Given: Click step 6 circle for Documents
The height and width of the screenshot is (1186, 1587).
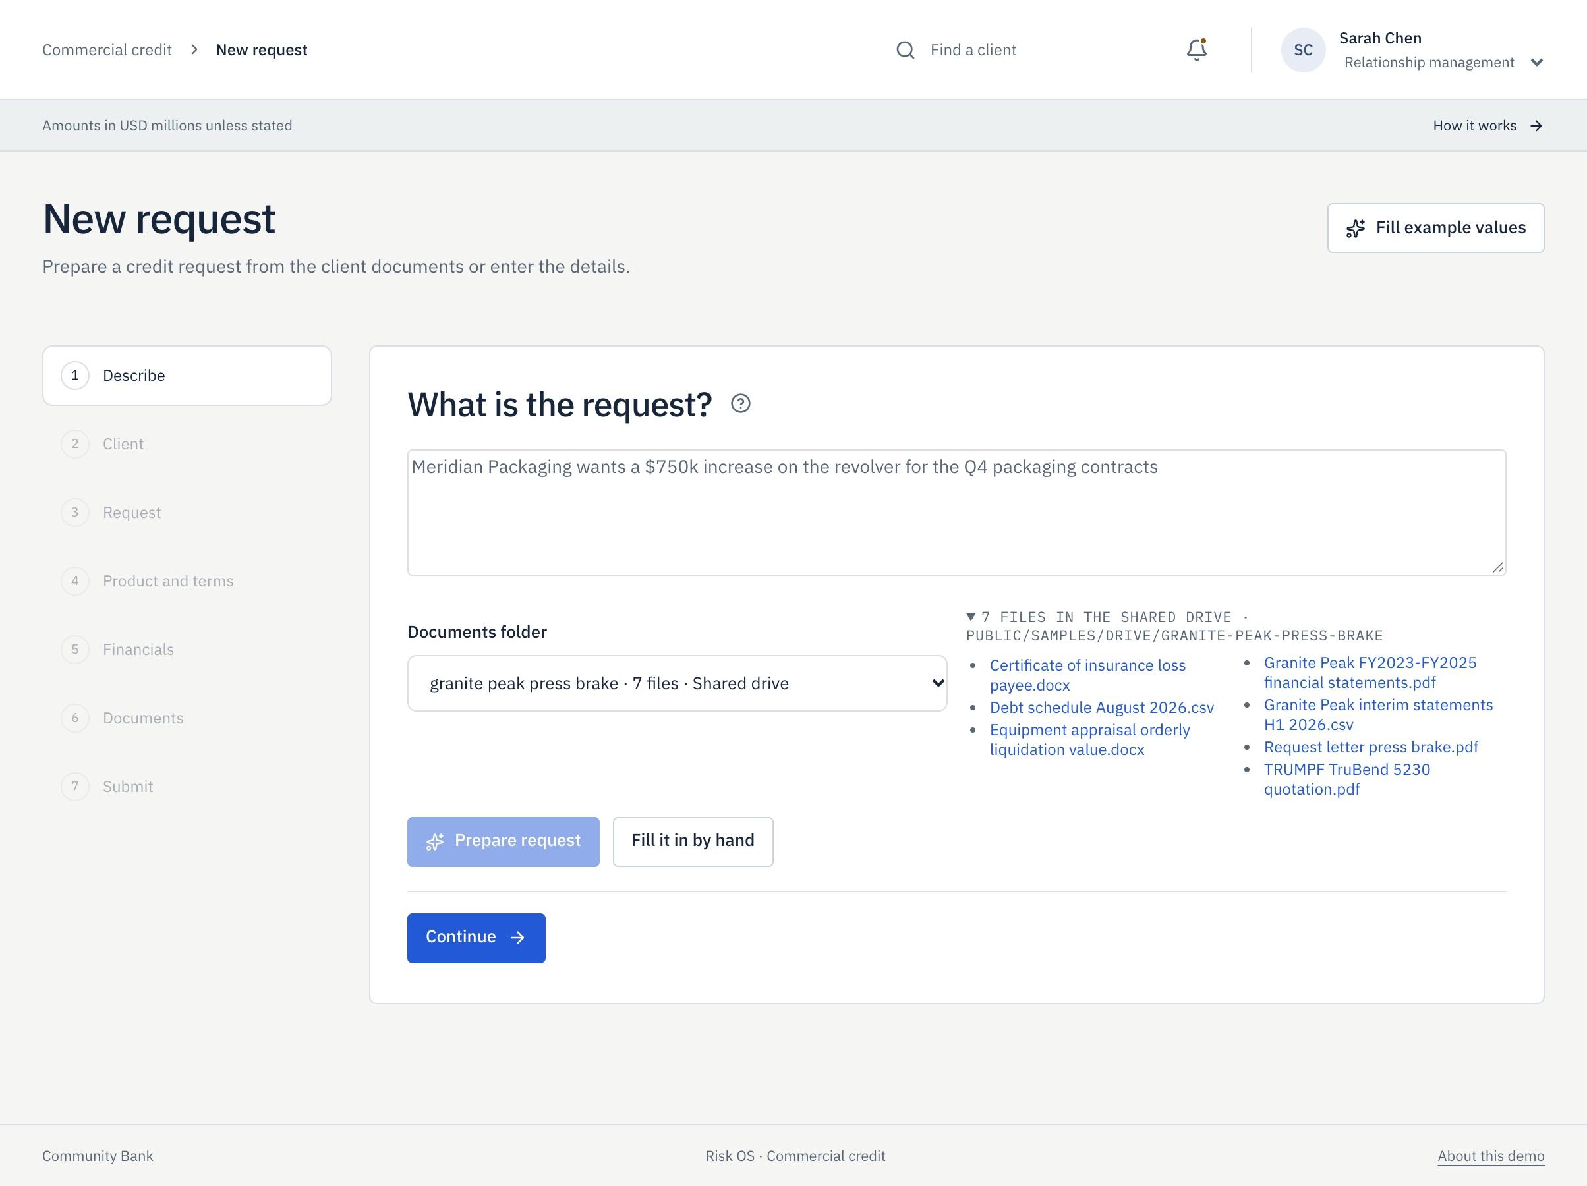Looking at the screenshot, I should coord(74,718).
